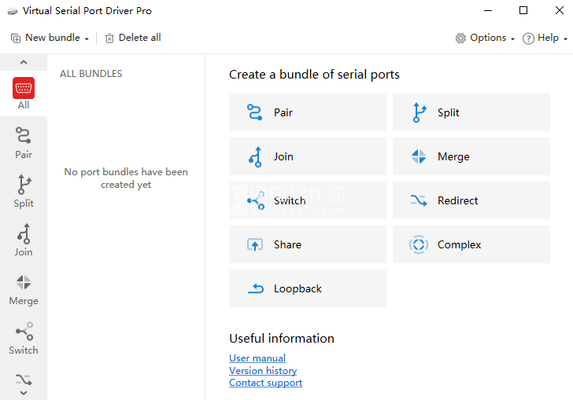This screenshot has height=400, width=573.
Task: Click the Options menu label
Action: click(x=488, y=38)
